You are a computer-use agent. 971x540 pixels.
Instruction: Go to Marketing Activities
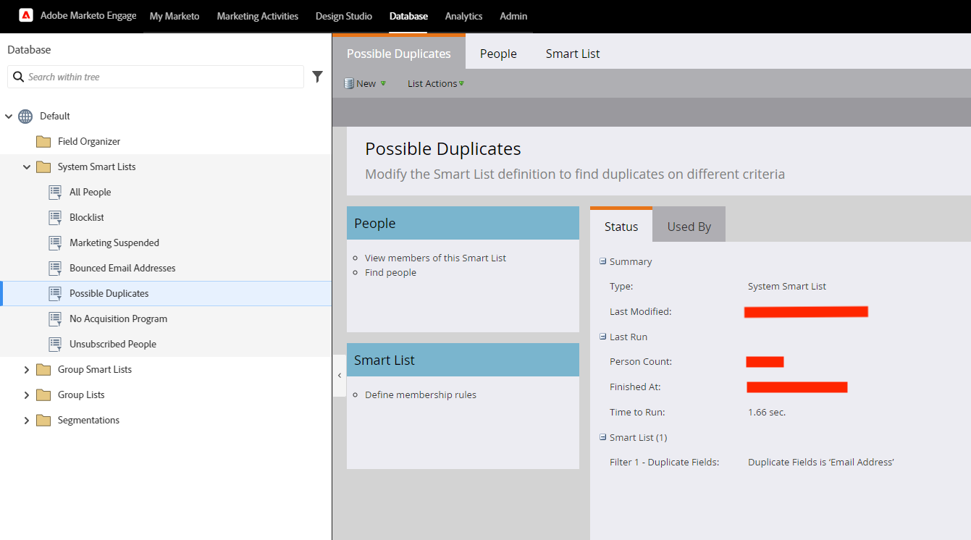[x=258, y=16]
